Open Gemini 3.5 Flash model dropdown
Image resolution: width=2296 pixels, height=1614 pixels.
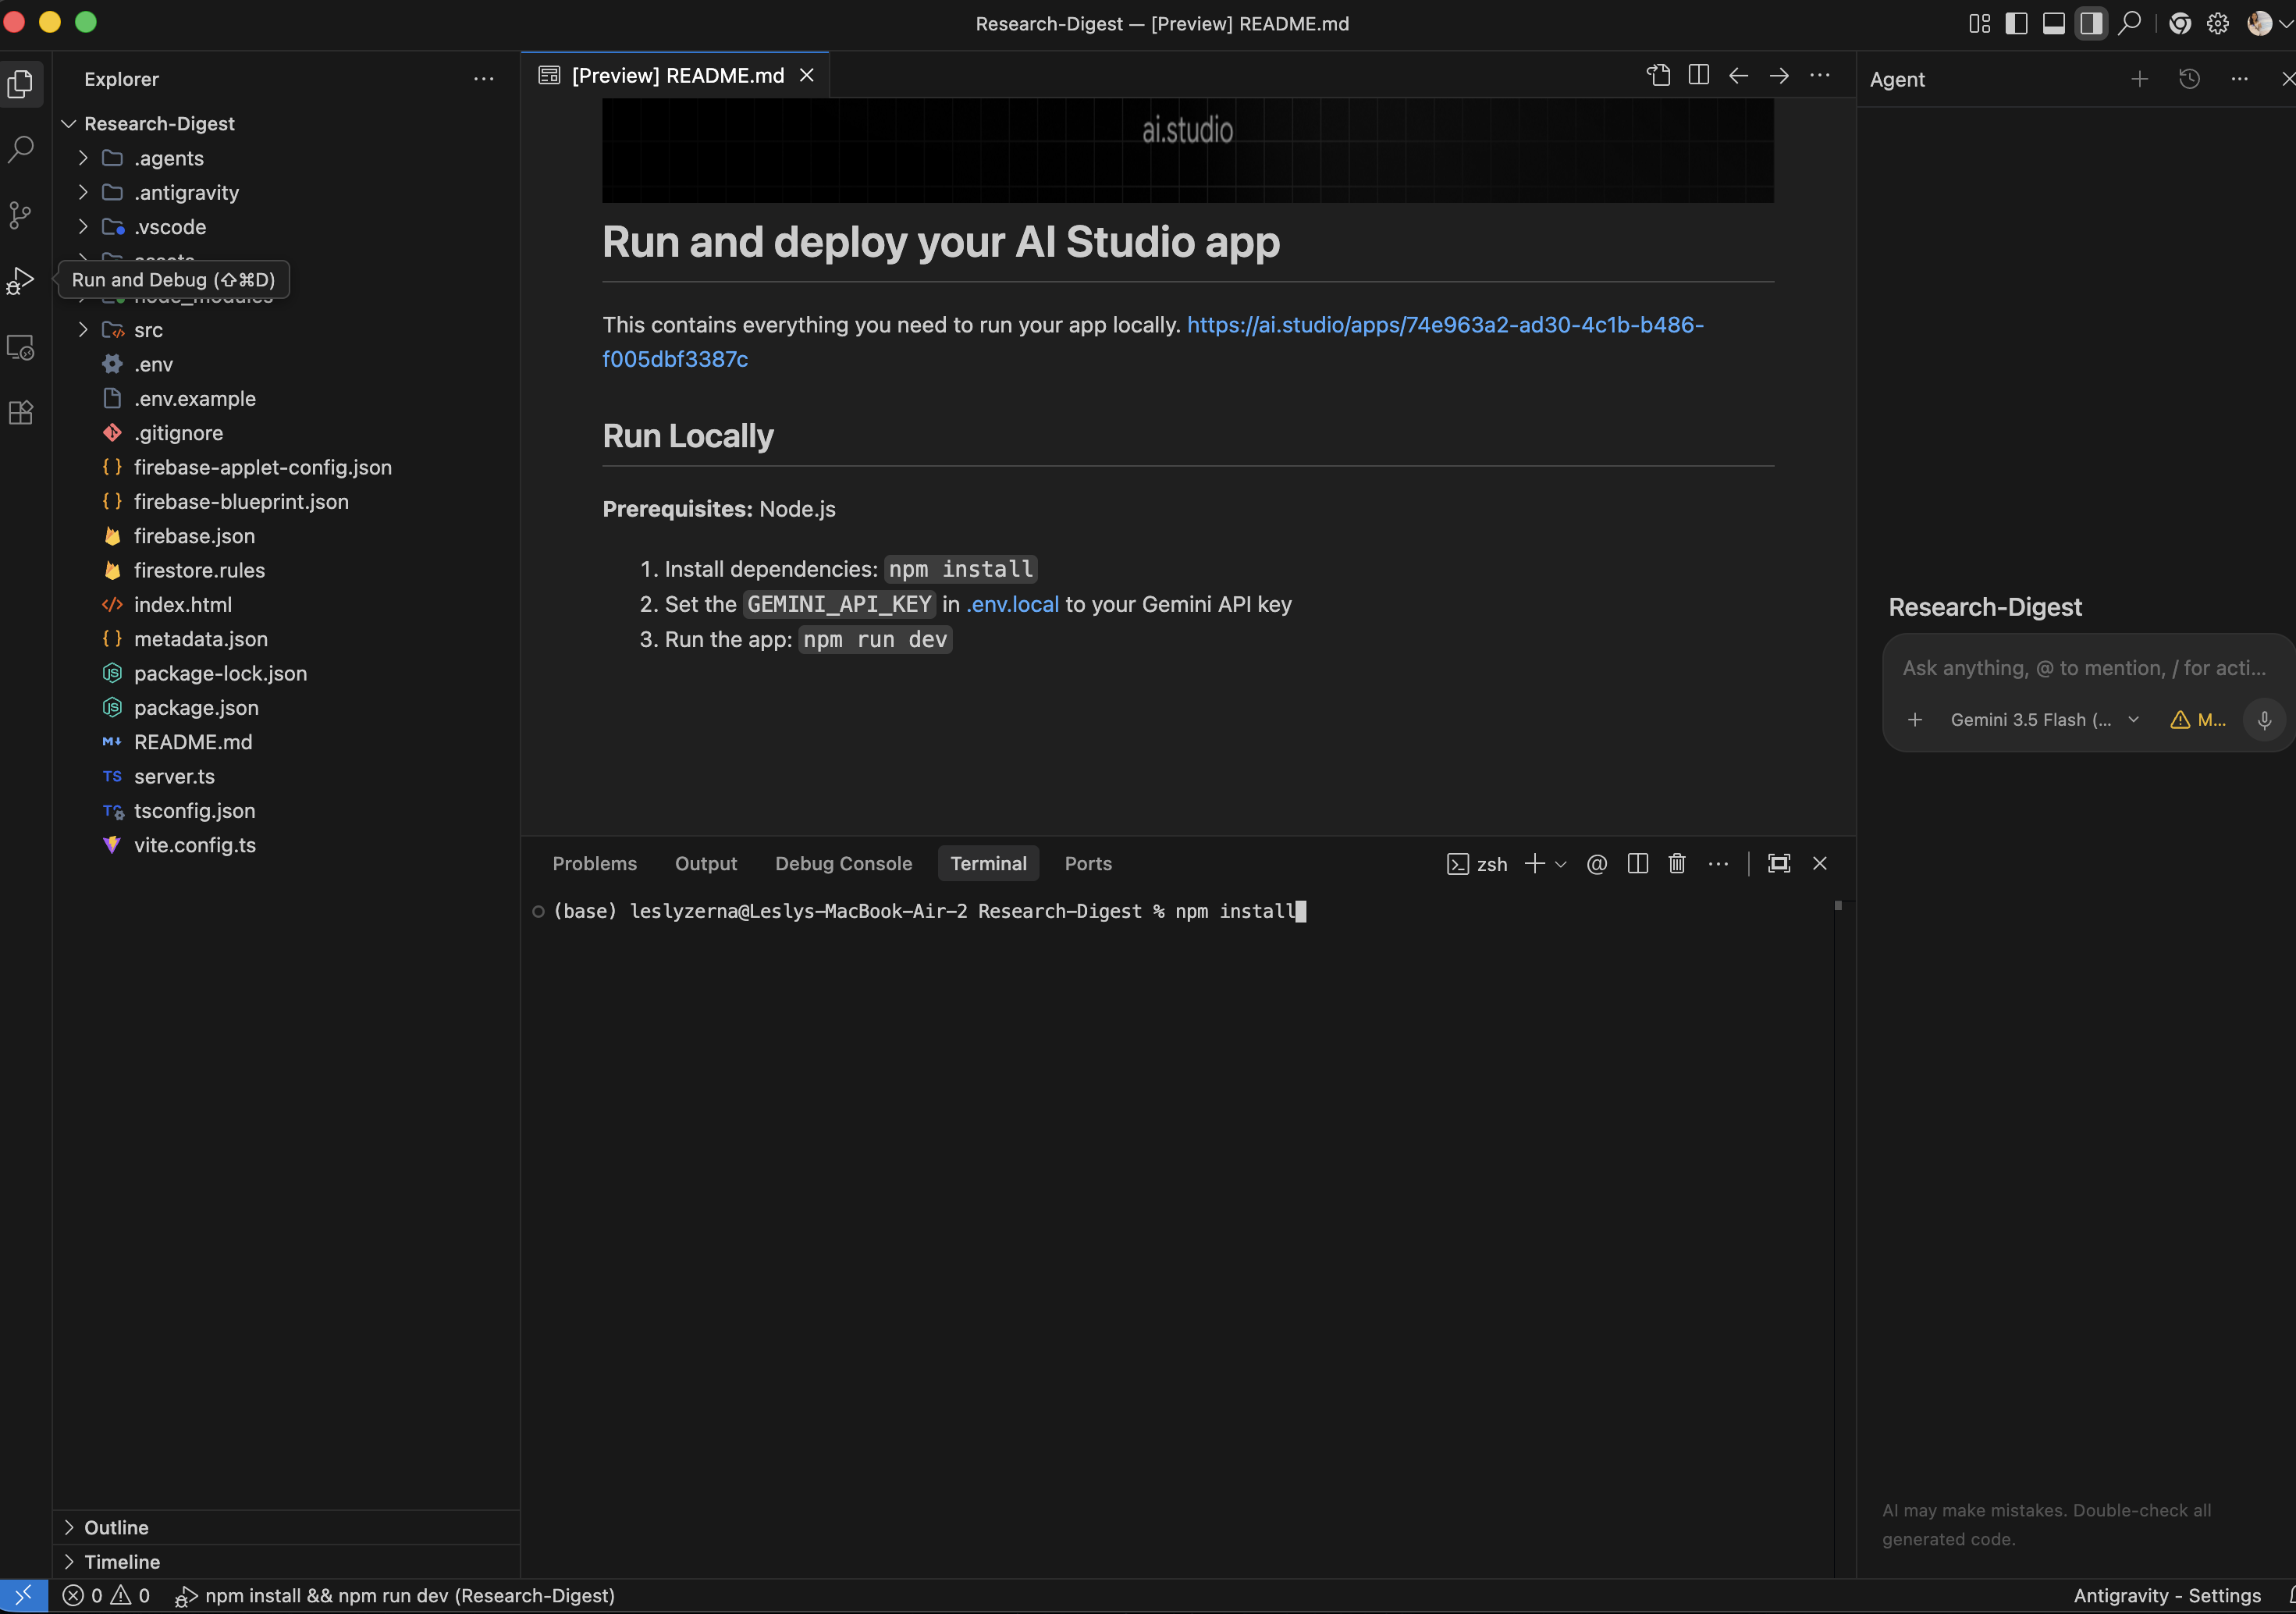pos(2044,720)
